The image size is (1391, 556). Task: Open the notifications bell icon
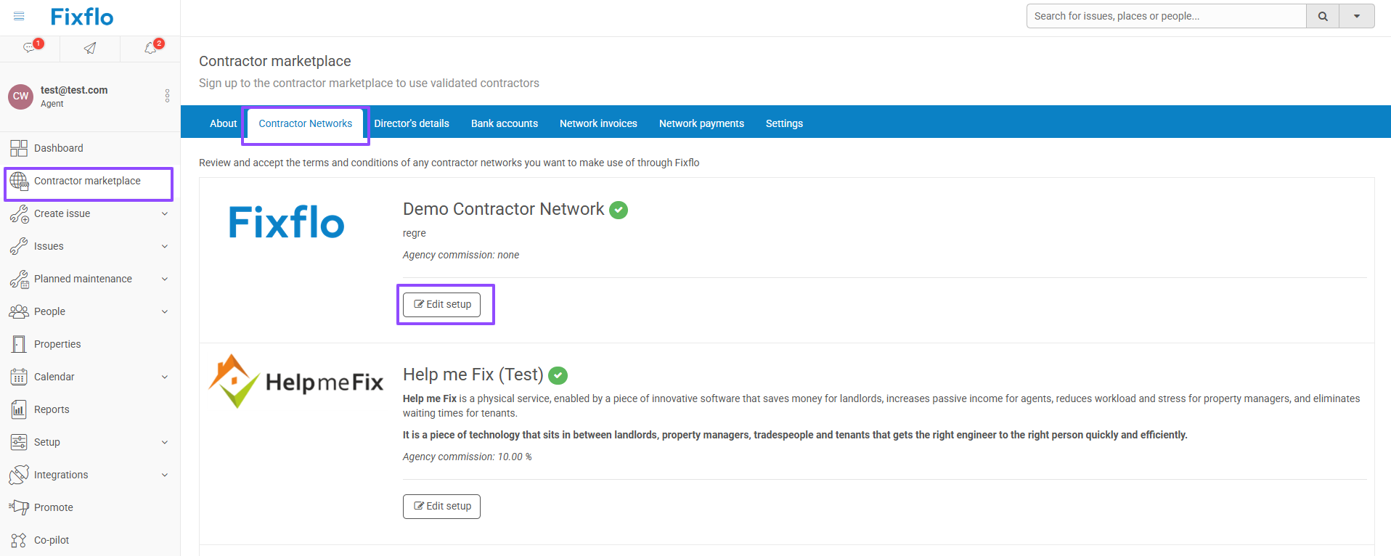150,48
